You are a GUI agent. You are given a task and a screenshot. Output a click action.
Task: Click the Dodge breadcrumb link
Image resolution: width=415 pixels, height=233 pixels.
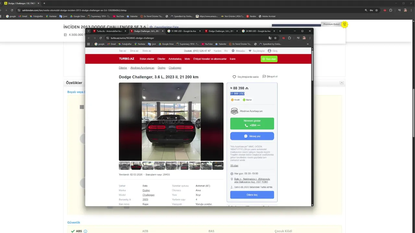[x=161, y=68]
